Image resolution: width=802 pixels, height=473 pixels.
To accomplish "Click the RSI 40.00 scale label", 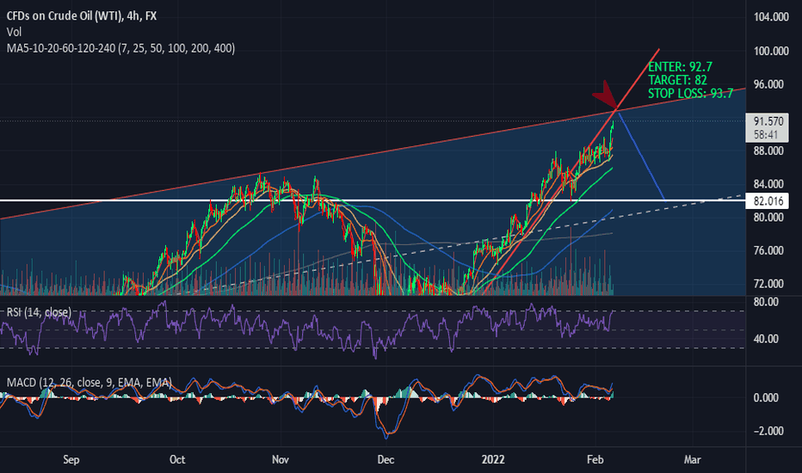I will tap(766, 339).
